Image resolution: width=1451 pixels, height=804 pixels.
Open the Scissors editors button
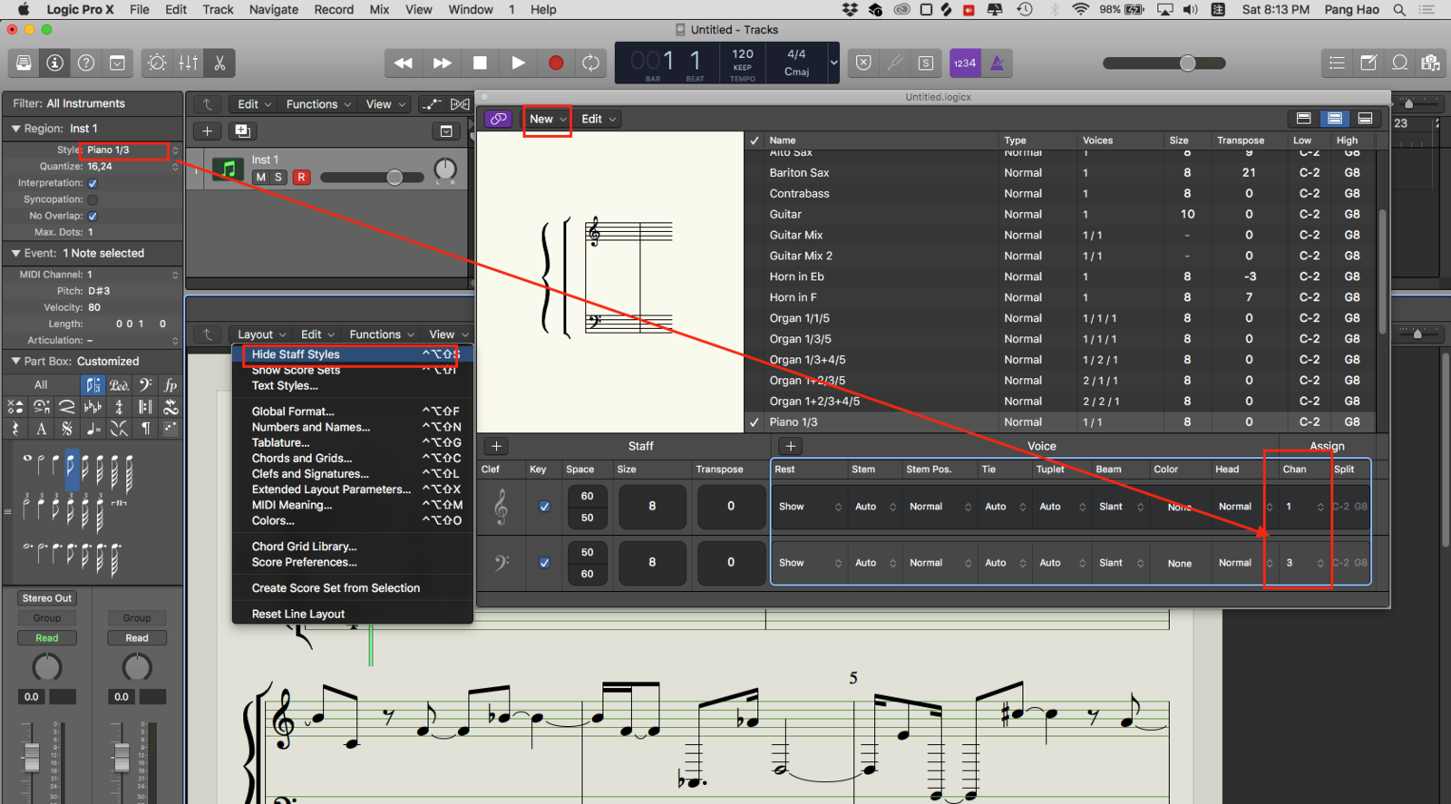[x=219, y=63]
